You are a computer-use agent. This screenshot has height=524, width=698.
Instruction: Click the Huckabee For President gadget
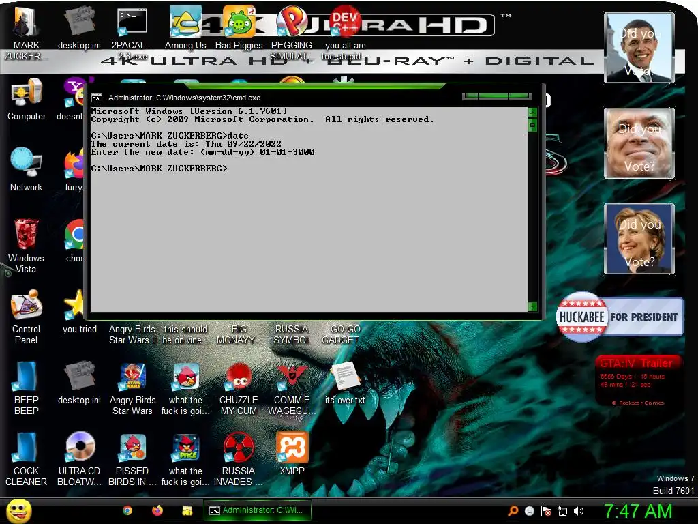pos(619,317)
